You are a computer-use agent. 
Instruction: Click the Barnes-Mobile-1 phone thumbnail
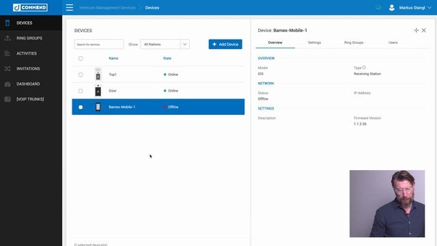click(98, 107)
